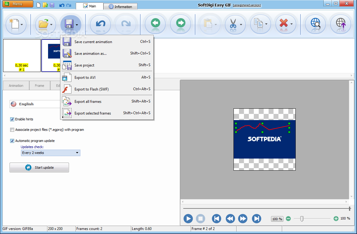The height and width of the screenshot is (234, 357).
Task: Click the green right arrow toolbar button
Action: (181, 23)
